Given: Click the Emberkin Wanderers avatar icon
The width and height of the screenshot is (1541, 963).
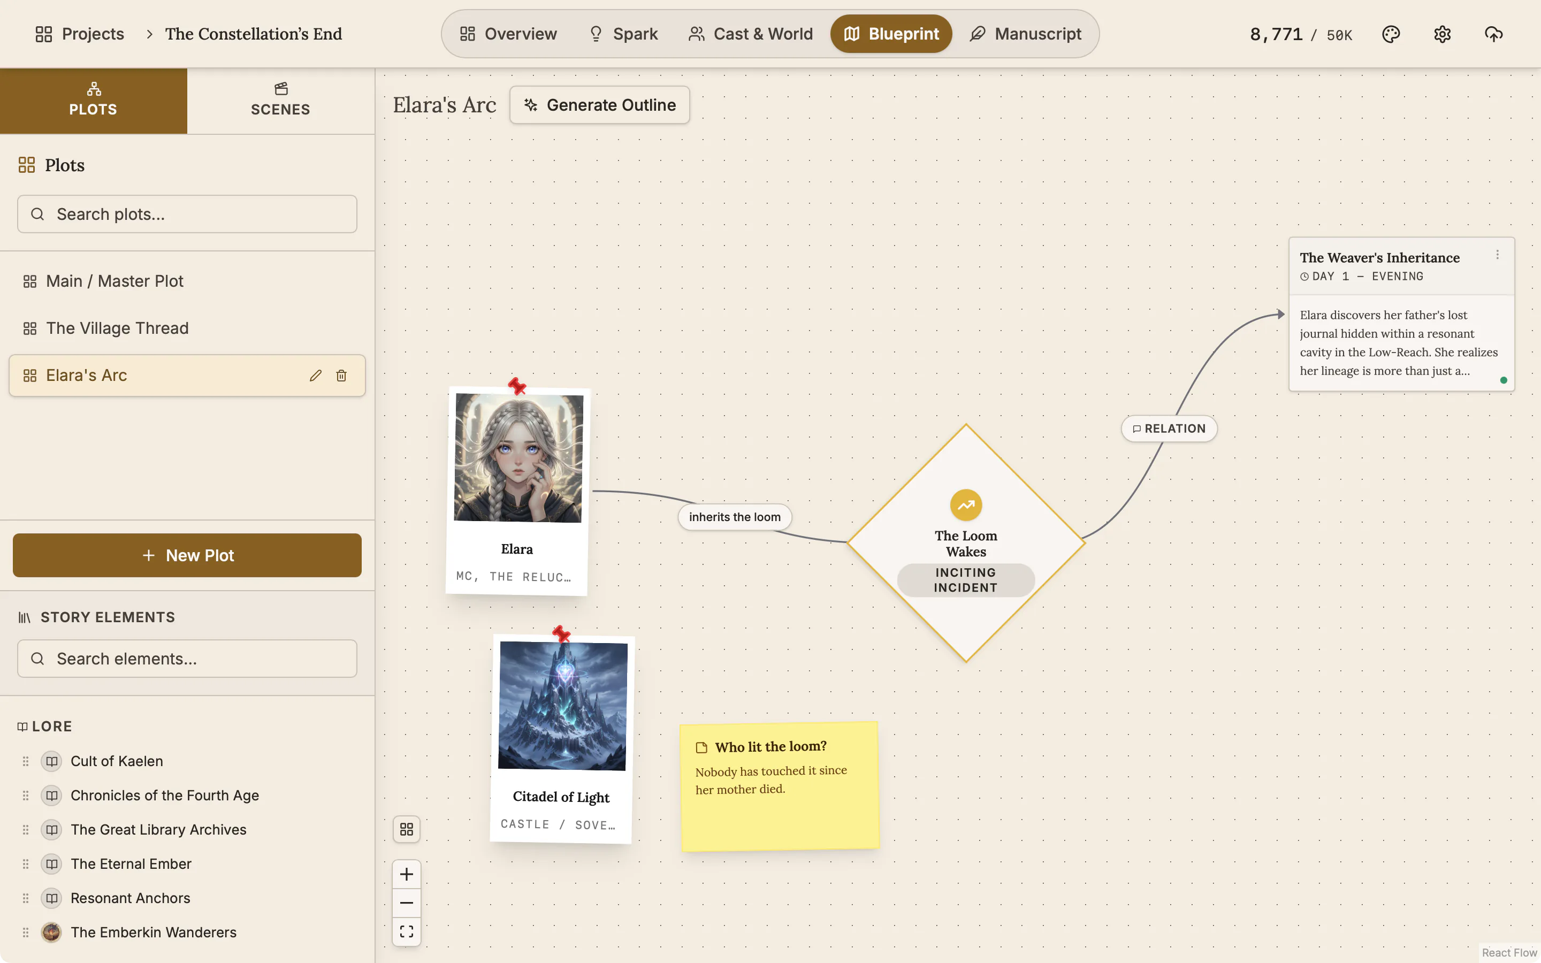Looking at the screenshot, I should (x=51, y=933).
